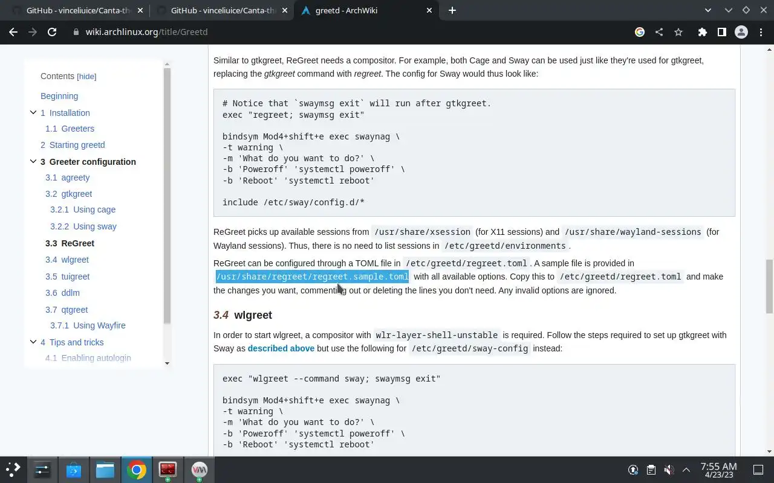Open the red terminal taskbar app

coord(167,470)
